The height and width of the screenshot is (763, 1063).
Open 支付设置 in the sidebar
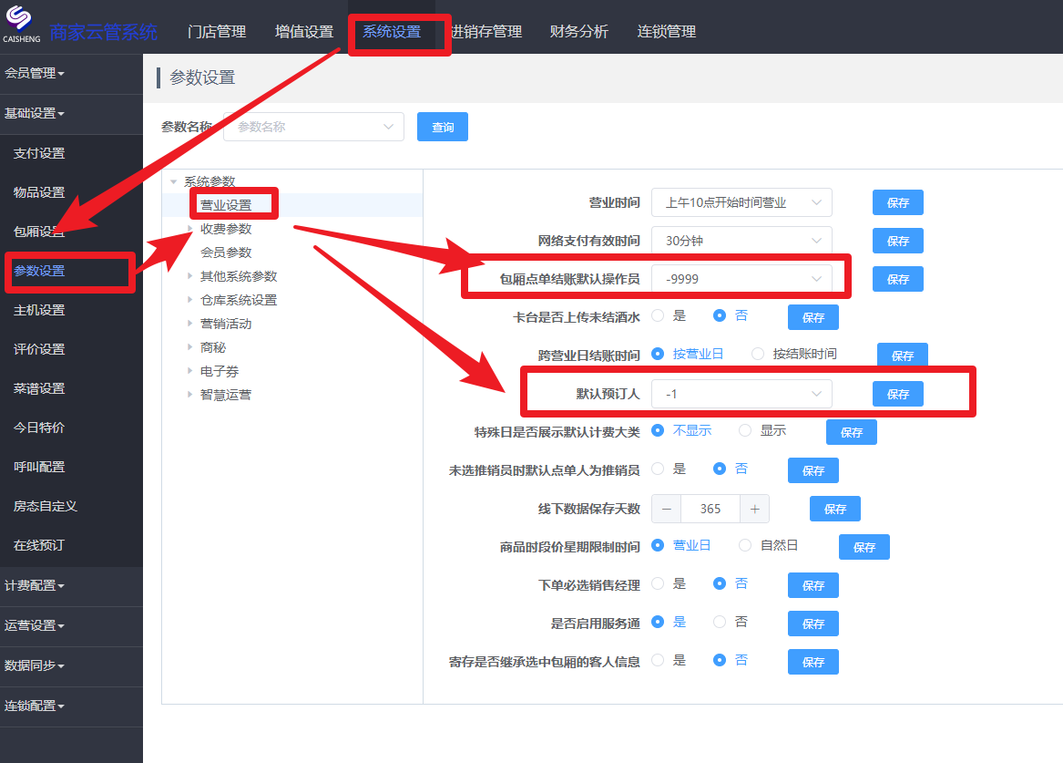click(39, 153)
